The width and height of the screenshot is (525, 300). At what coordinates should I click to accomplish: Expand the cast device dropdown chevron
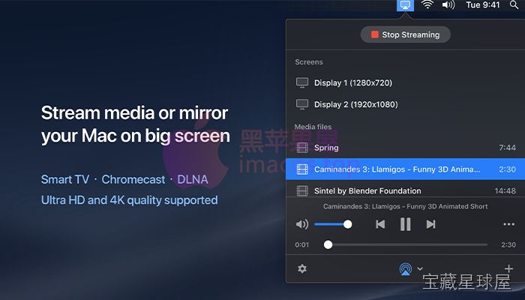click(420, 268)
